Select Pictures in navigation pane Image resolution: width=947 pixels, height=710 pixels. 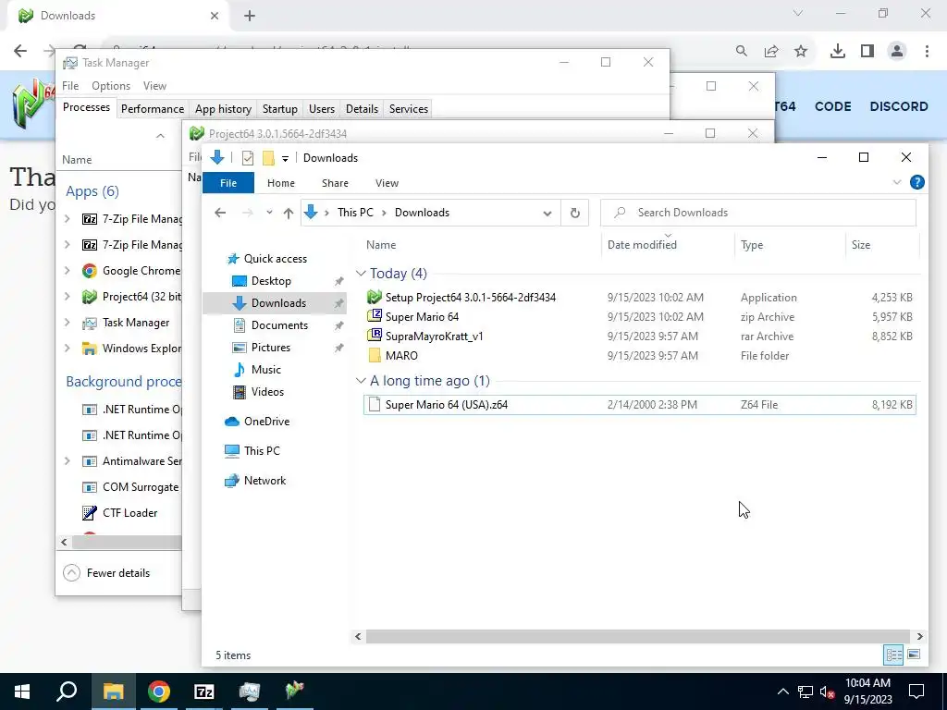(271, 348)
